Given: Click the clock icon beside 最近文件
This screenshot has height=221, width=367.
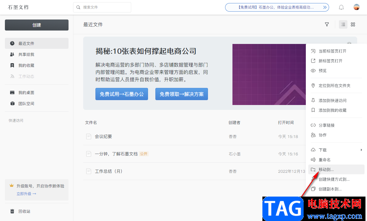Looking at the screenshot, I should coord(12,43).
